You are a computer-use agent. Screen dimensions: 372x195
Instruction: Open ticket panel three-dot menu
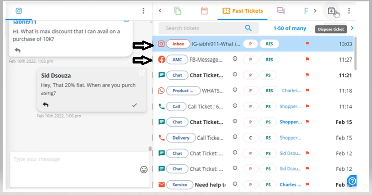[349, 11]
